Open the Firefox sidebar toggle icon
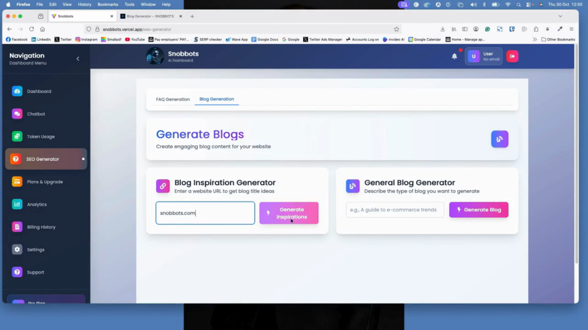588x330 pixels. pyautogui.click(x=465, y=29)
